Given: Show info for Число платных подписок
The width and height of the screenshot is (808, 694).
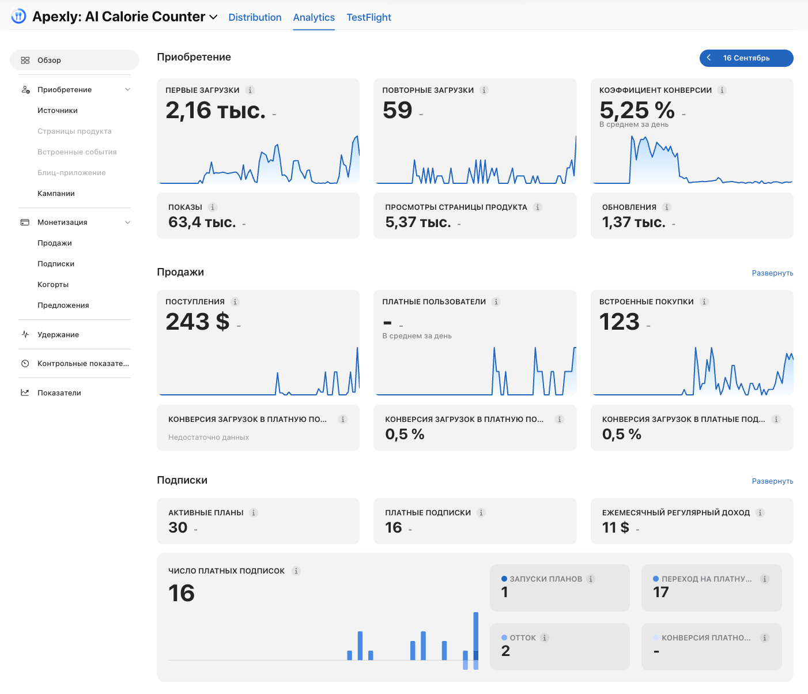Looking at the screenshot, I should [296, 571].
